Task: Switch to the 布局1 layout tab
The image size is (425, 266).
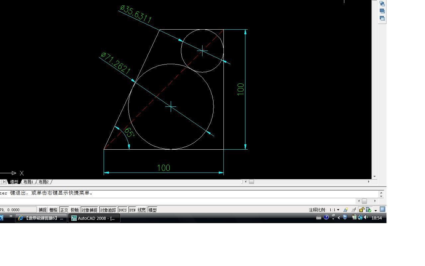Action: 28,182
